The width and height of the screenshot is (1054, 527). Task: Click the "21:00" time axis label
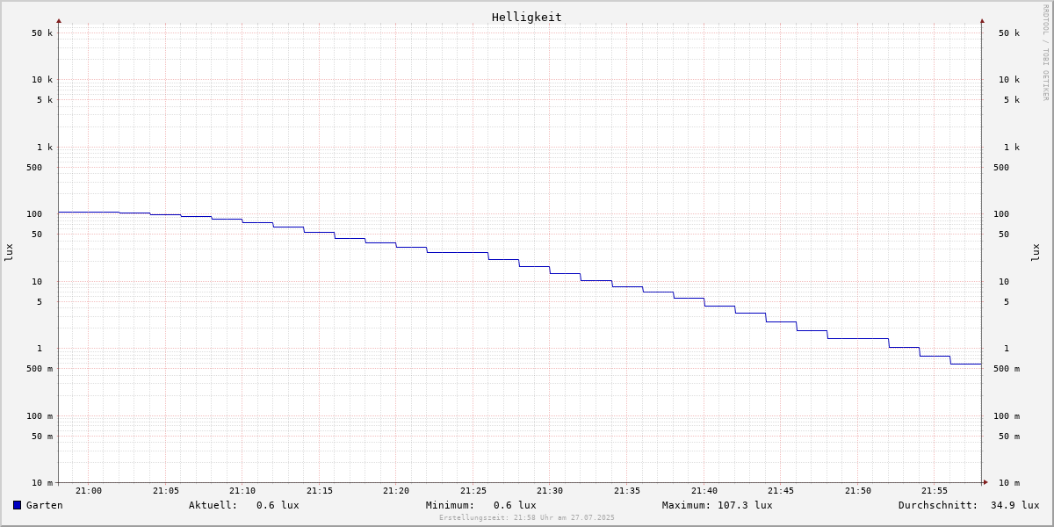pyautogui.click(x=89, y=491)
